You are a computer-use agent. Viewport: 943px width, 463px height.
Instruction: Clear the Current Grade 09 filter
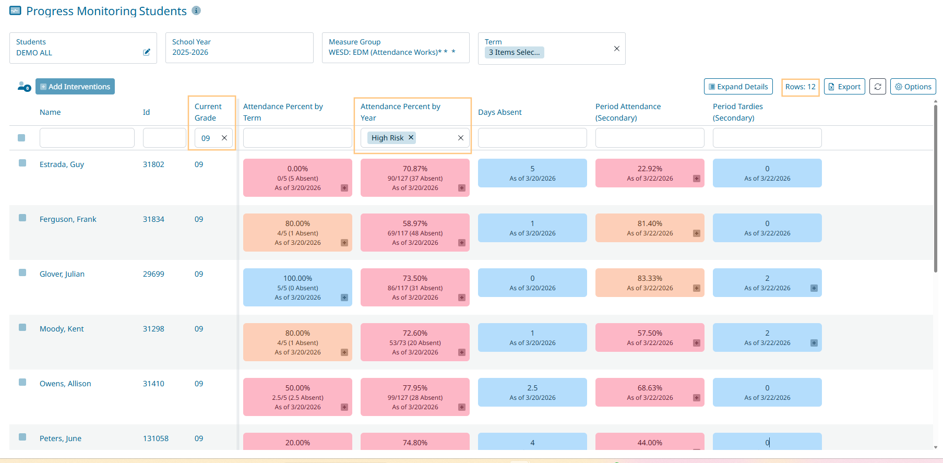coord(224,138)
